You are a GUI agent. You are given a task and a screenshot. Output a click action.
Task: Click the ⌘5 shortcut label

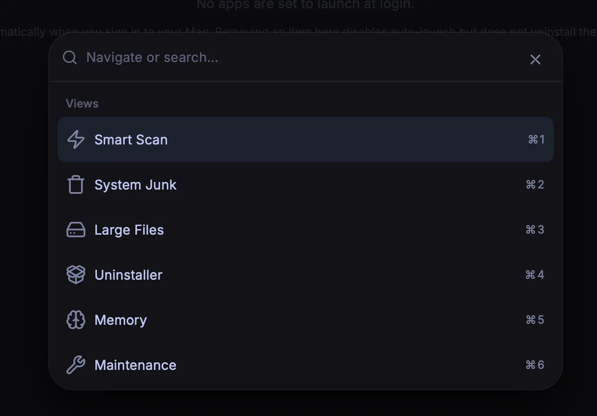(535, 320)
